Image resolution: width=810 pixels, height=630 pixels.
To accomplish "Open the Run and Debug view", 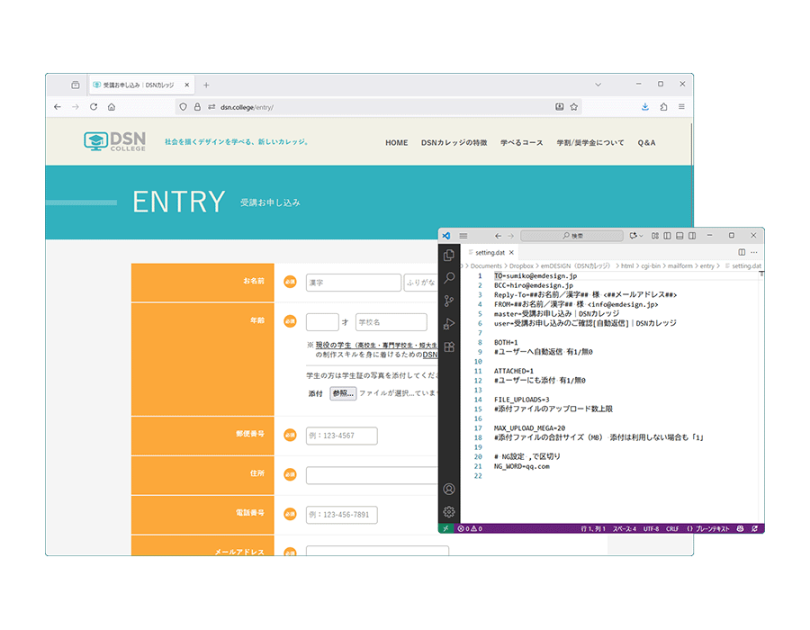I will (x=449, y=323).
